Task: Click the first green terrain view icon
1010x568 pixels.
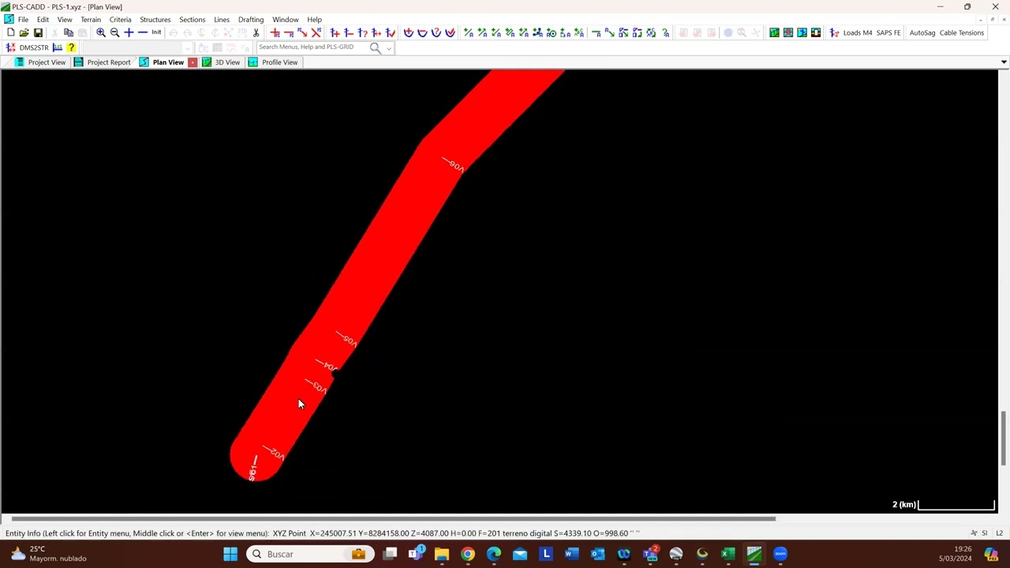Action: pyautogui.click(x=775, y=32)
